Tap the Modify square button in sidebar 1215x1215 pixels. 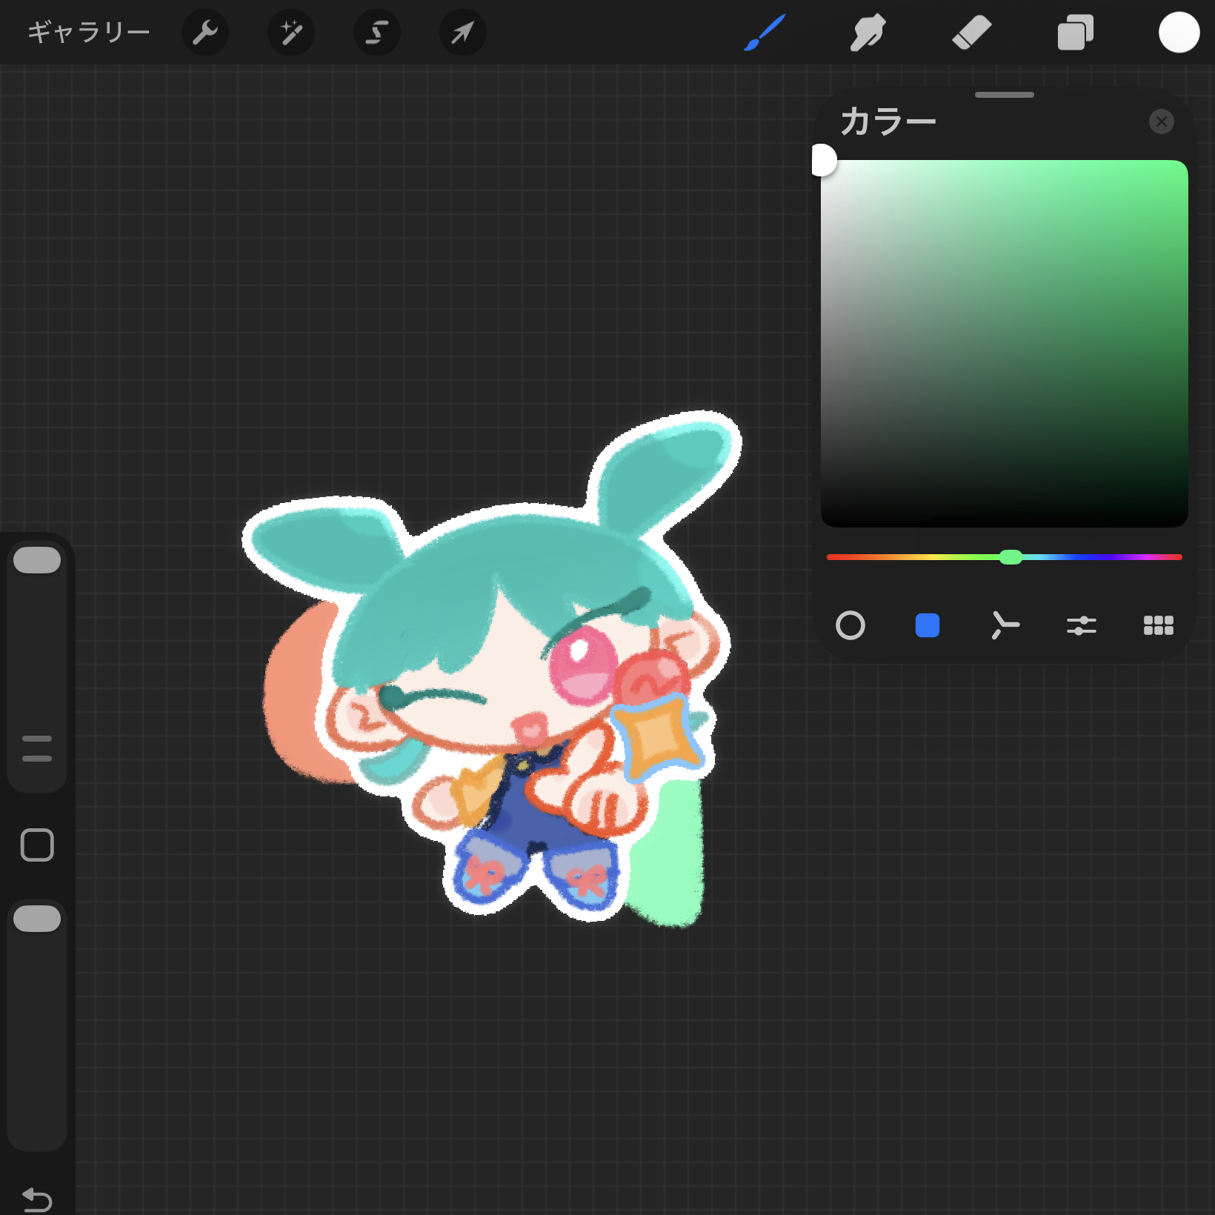pyautogui.click(x=37, y=845)
